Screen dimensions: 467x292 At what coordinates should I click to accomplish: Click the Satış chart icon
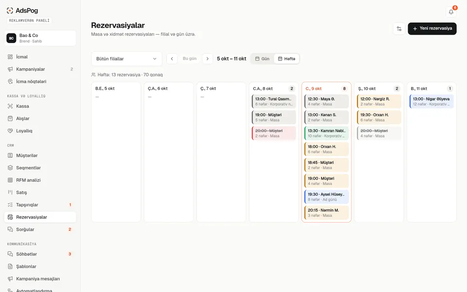[x=10, y=193]
